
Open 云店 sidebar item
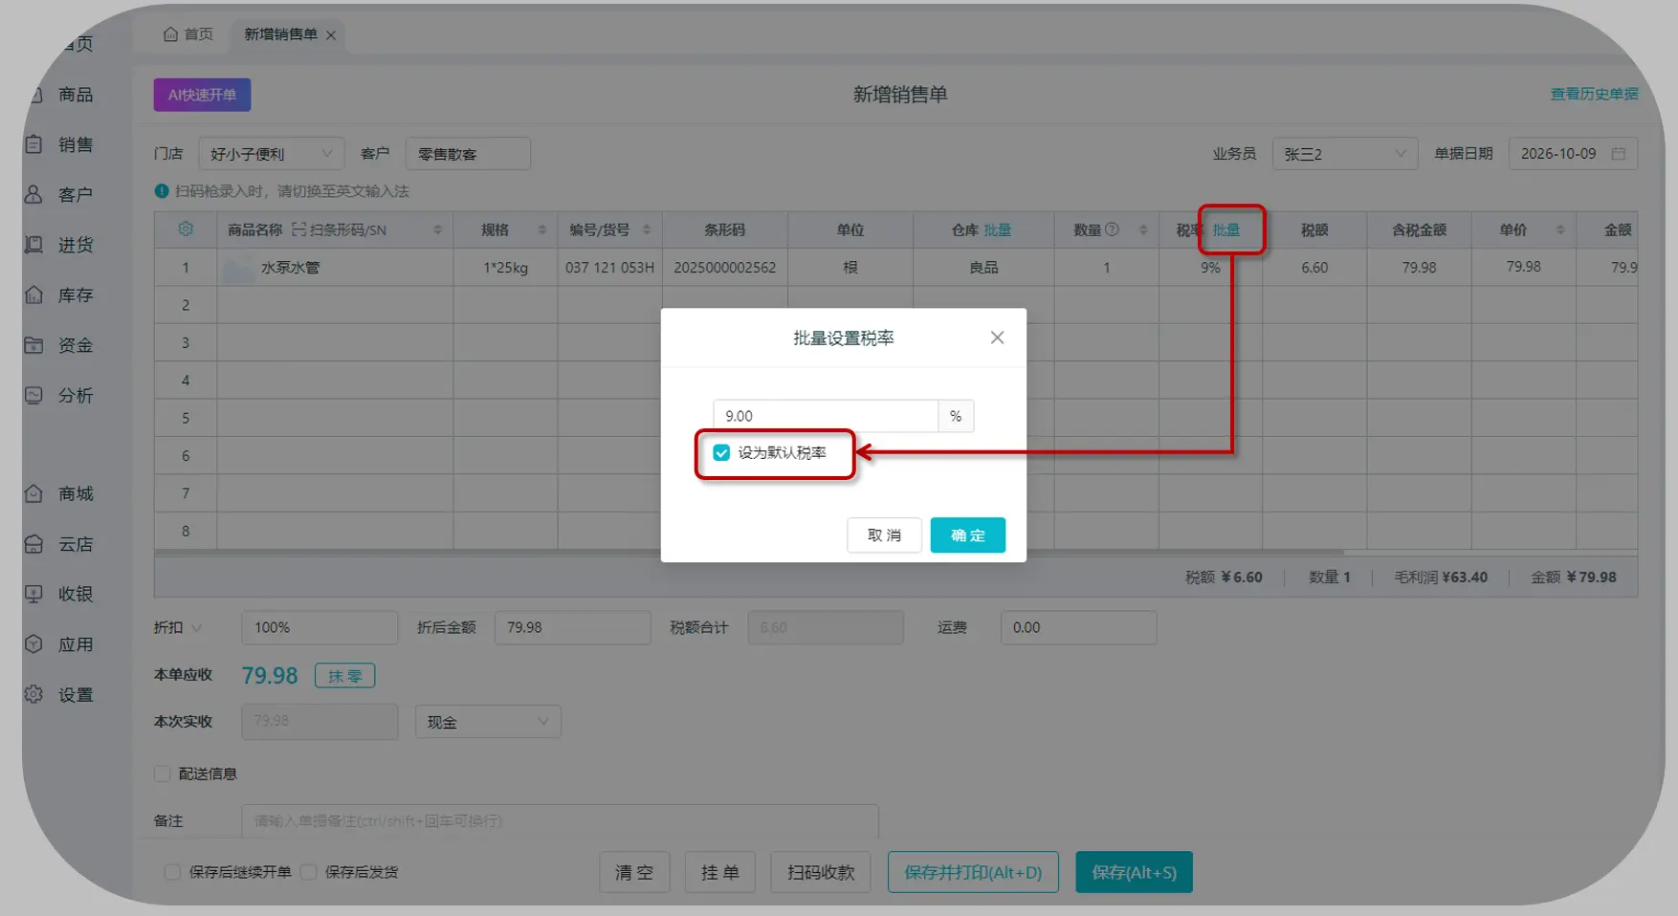coord(58,544)
